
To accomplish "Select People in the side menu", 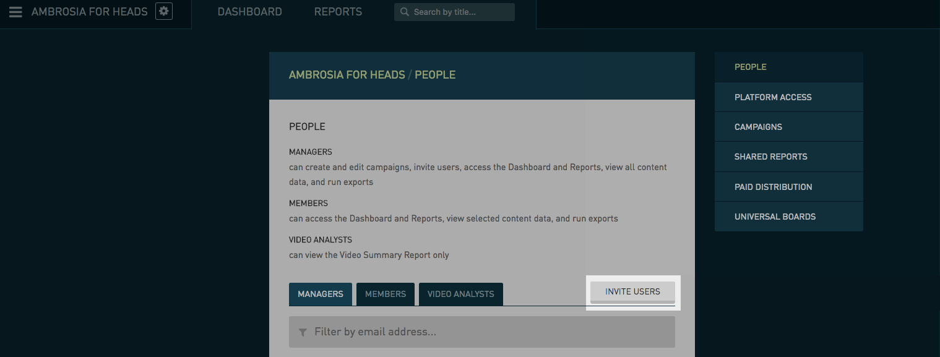I will coord(789,67).
